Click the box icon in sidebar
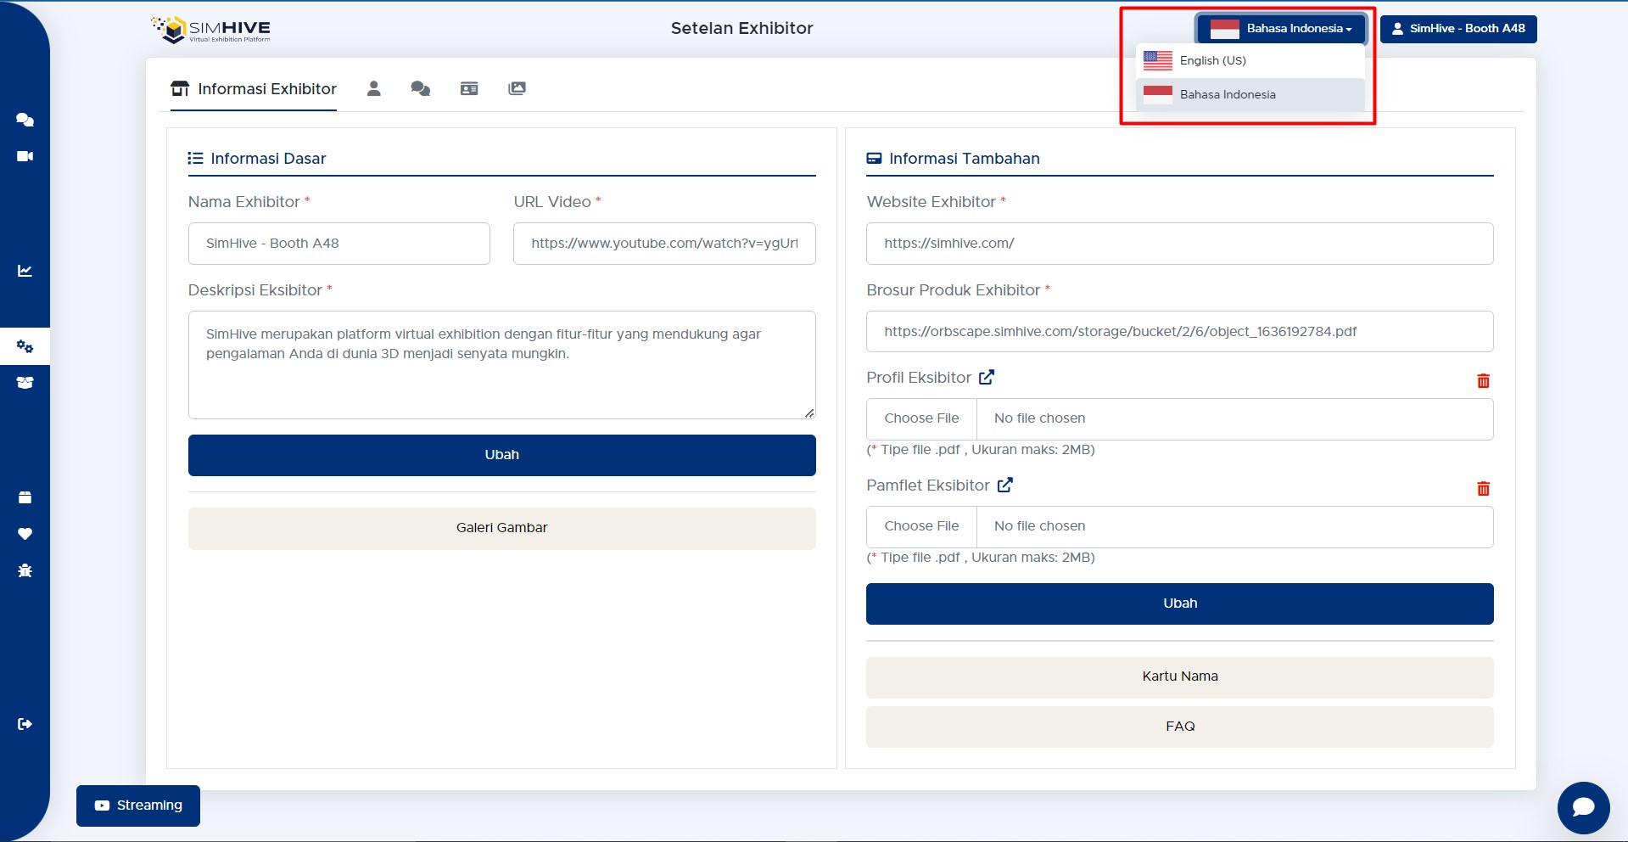Image resolution: width=1628 pixels, height=842 pixels. 25,497
